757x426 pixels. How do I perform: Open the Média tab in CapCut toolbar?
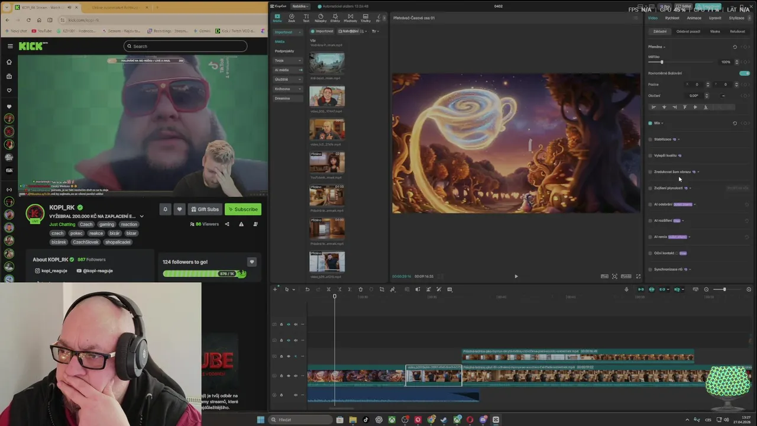click(x=277, y=18)
